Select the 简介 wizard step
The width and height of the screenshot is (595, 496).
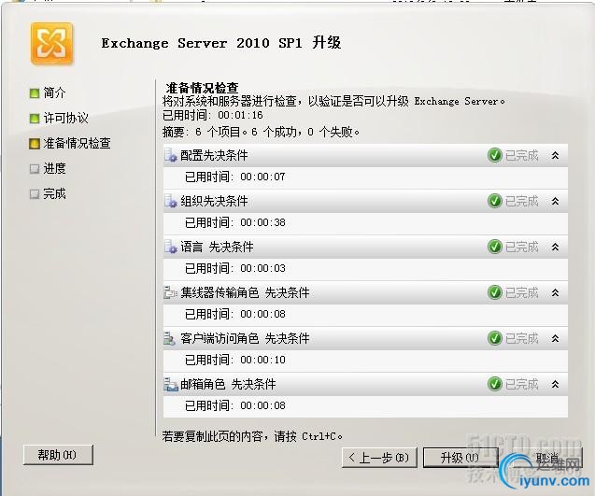pos(54,92)
